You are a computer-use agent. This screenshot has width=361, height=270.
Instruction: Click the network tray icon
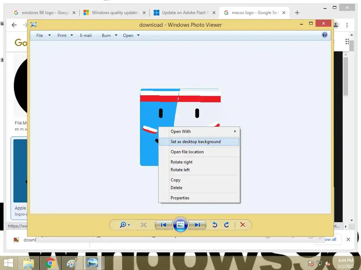point(319,263)
